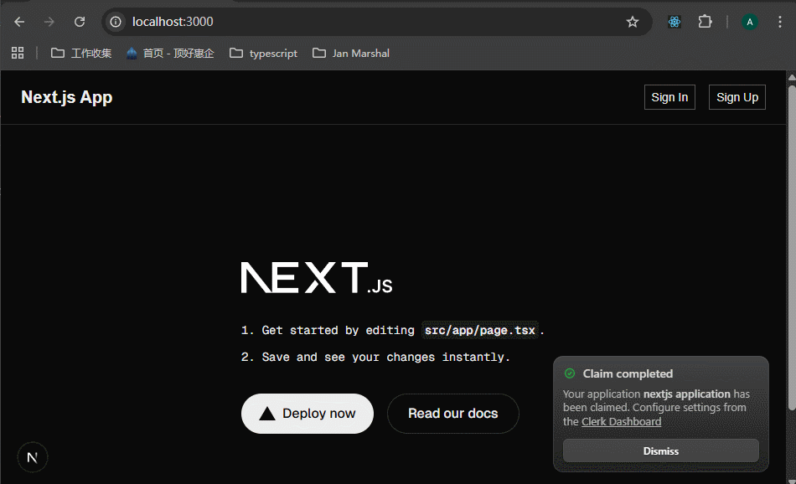This screenshot has width=796, height=484.
Task: Click the Sign Up button
Action: [737, 97]
